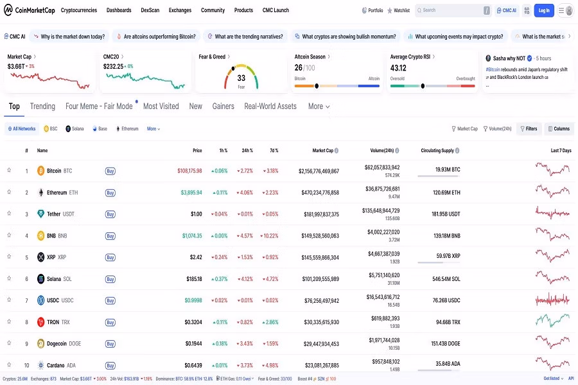Open the Cryptocurrencies menu

[79, 10]
